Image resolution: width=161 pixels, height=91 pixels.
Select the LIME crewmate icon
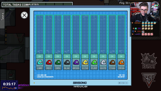[40, 62]
